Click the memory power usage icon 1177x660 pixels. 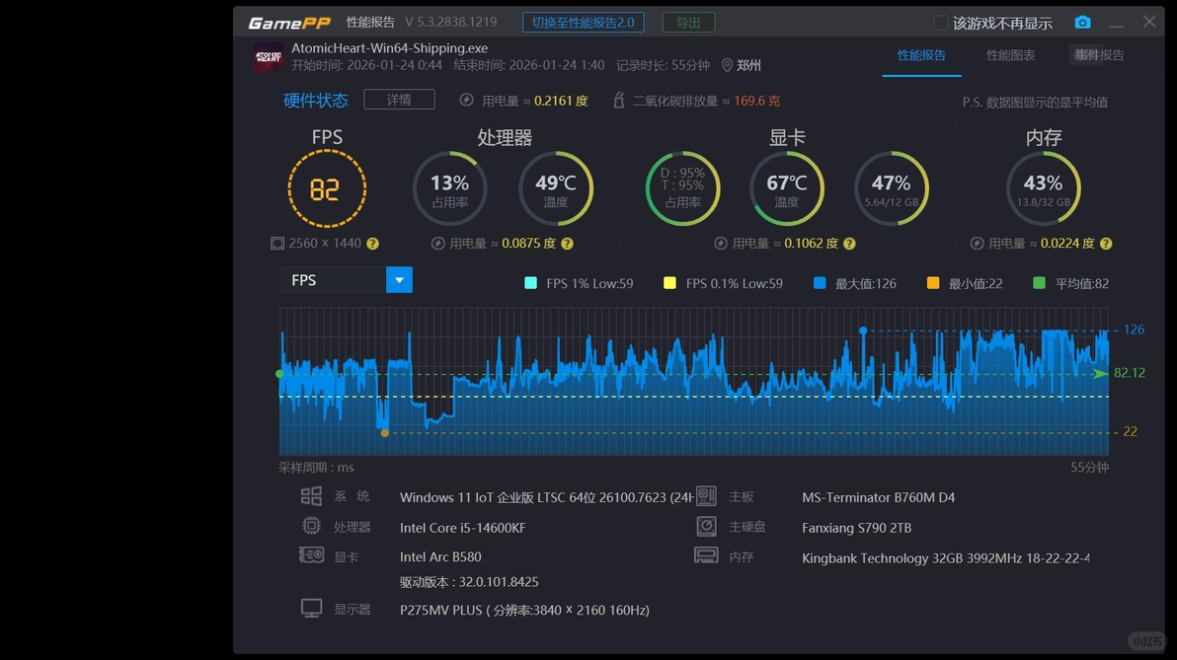point(977,244)
